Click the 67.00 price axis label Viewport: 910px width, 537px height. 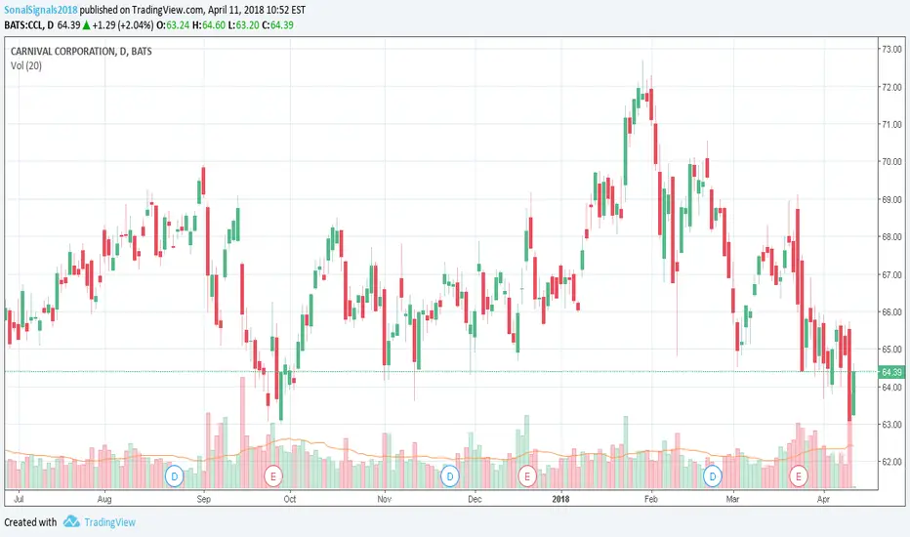click(892, 274)
